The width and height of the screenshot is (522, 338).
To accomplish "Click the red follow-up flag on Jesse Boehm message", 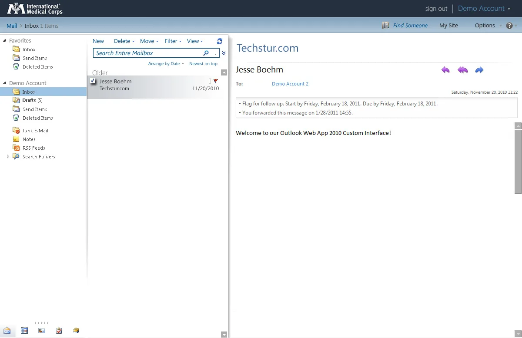I will pyautogui.click(x=216, y=81).
